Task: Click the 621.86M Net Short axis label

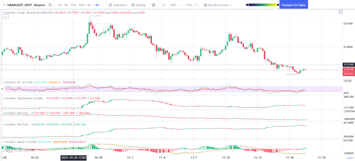Action: (x=348, y=123)
